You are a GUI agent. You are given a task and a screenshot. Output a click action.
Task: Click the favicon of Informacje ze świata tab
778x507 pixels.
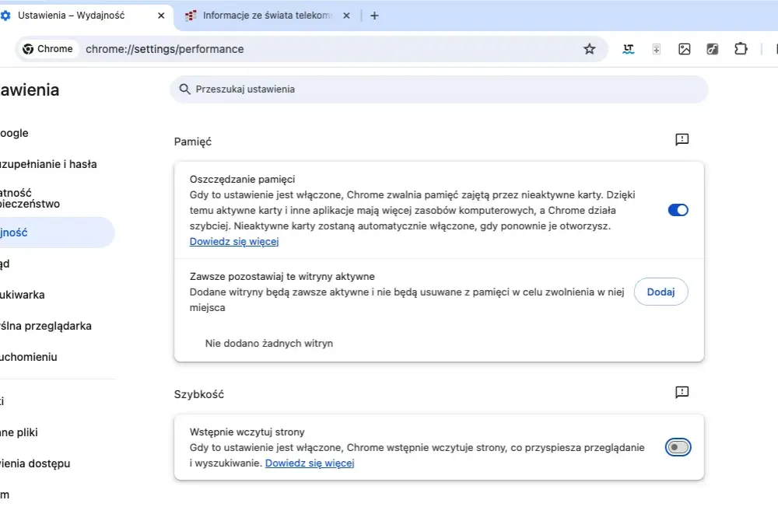coord(191,16)
